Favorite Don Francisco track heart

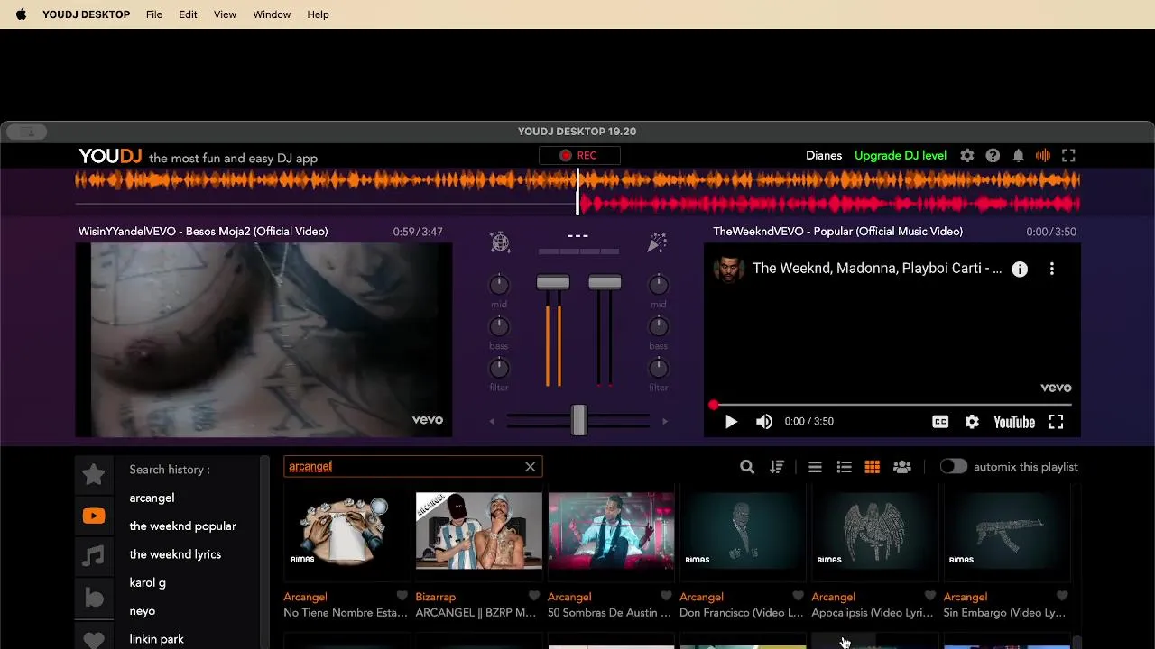798,596
